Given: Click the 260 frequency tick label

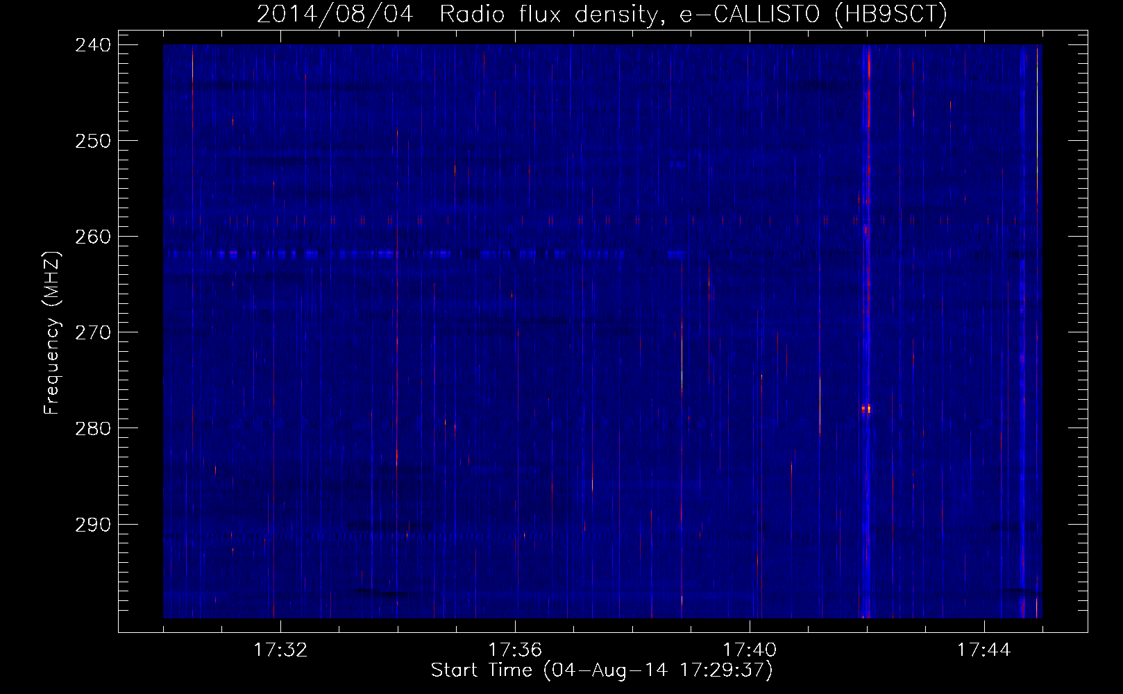Looking at the screenshot, I should tap(92, 237).
